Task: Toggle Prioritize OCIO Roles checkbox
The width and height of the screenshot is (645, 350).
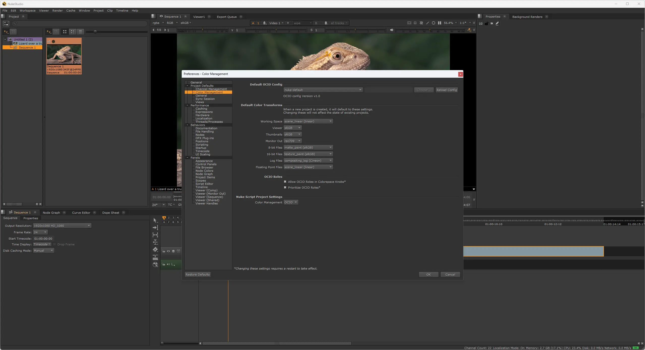Action: tap(285, 188)
